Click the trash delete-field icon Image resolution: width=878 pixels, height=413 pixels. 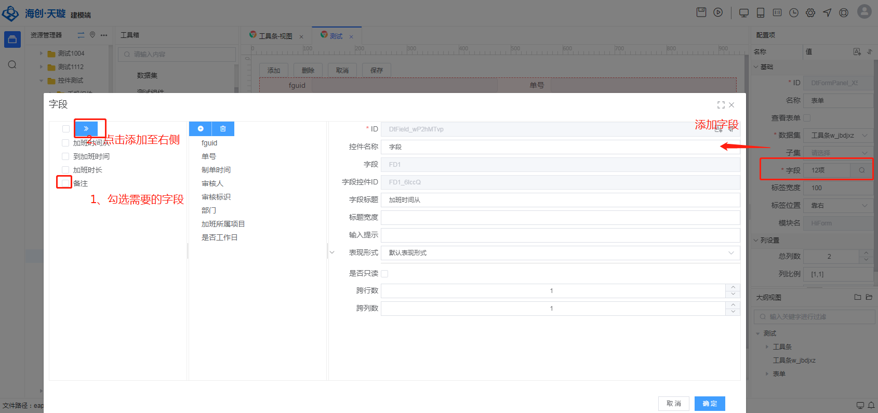click(x=223, y=129)
